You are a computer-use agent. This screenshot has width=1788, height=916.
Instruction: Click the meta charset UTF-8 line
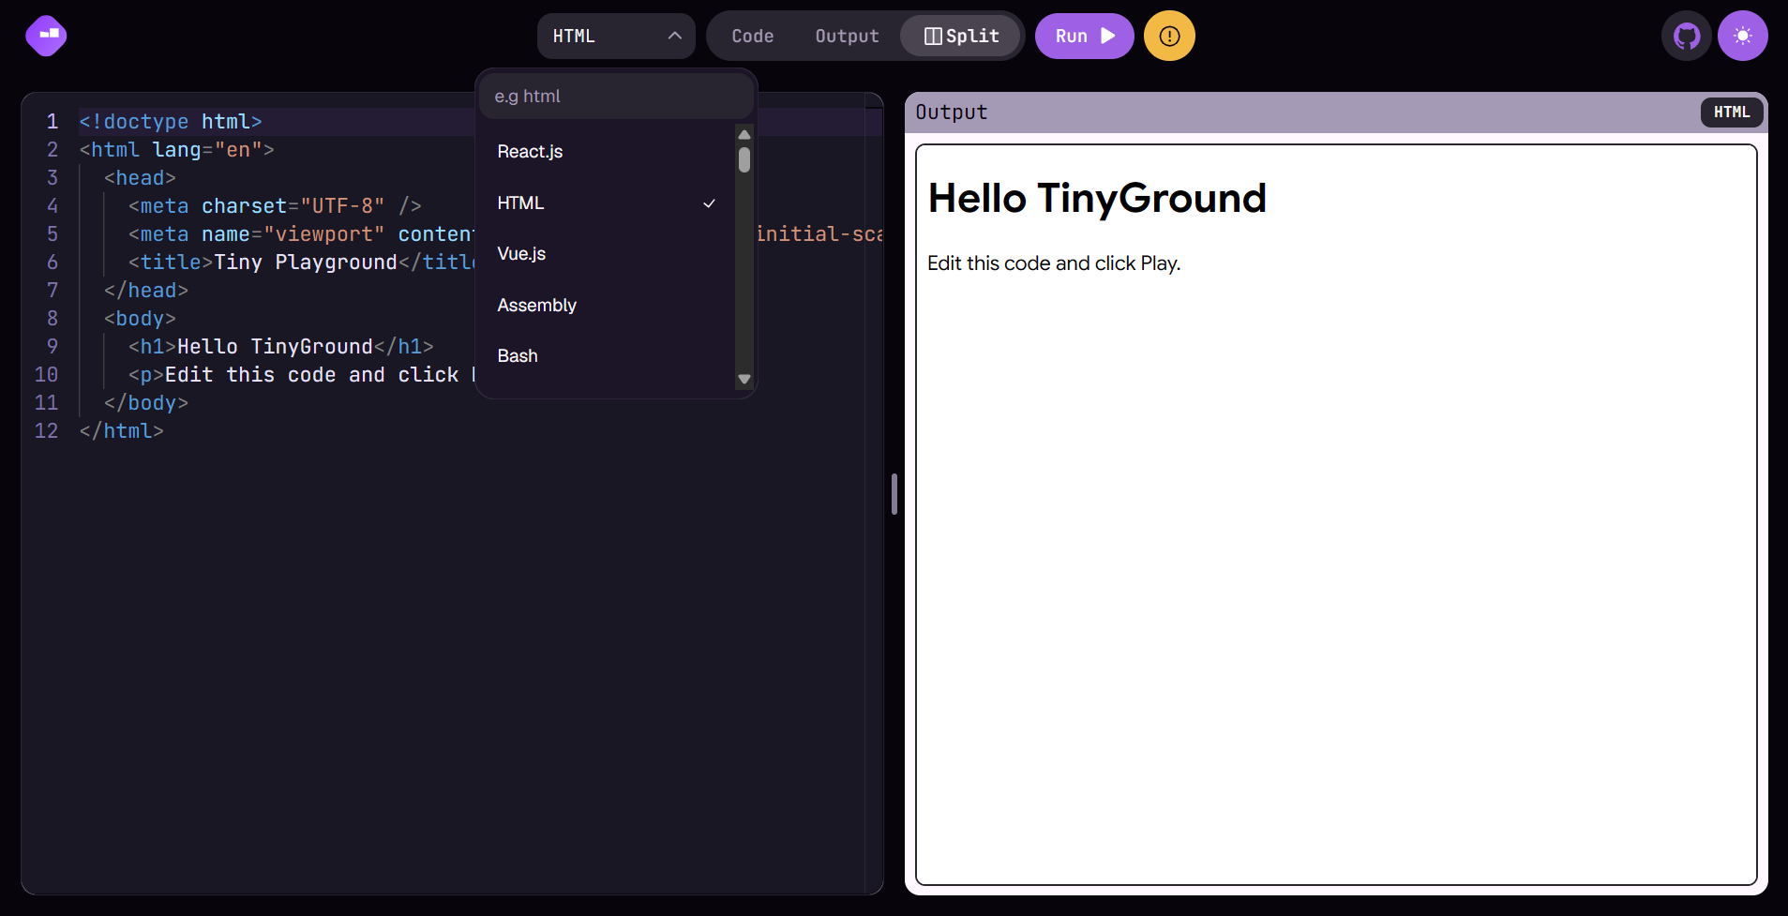coord(275,206)
